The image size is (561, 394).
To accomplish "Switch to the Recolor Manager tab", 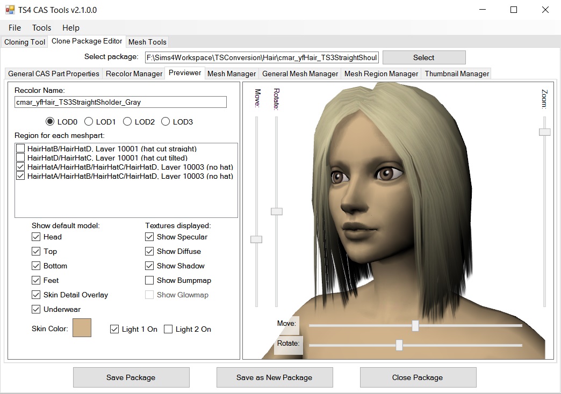I will tap(134, 74).
